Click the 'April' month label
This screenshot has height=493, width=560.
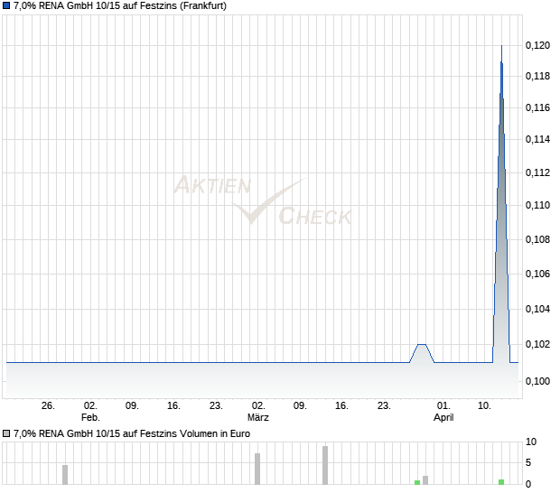pyautogui.click(x=443, y=417)
